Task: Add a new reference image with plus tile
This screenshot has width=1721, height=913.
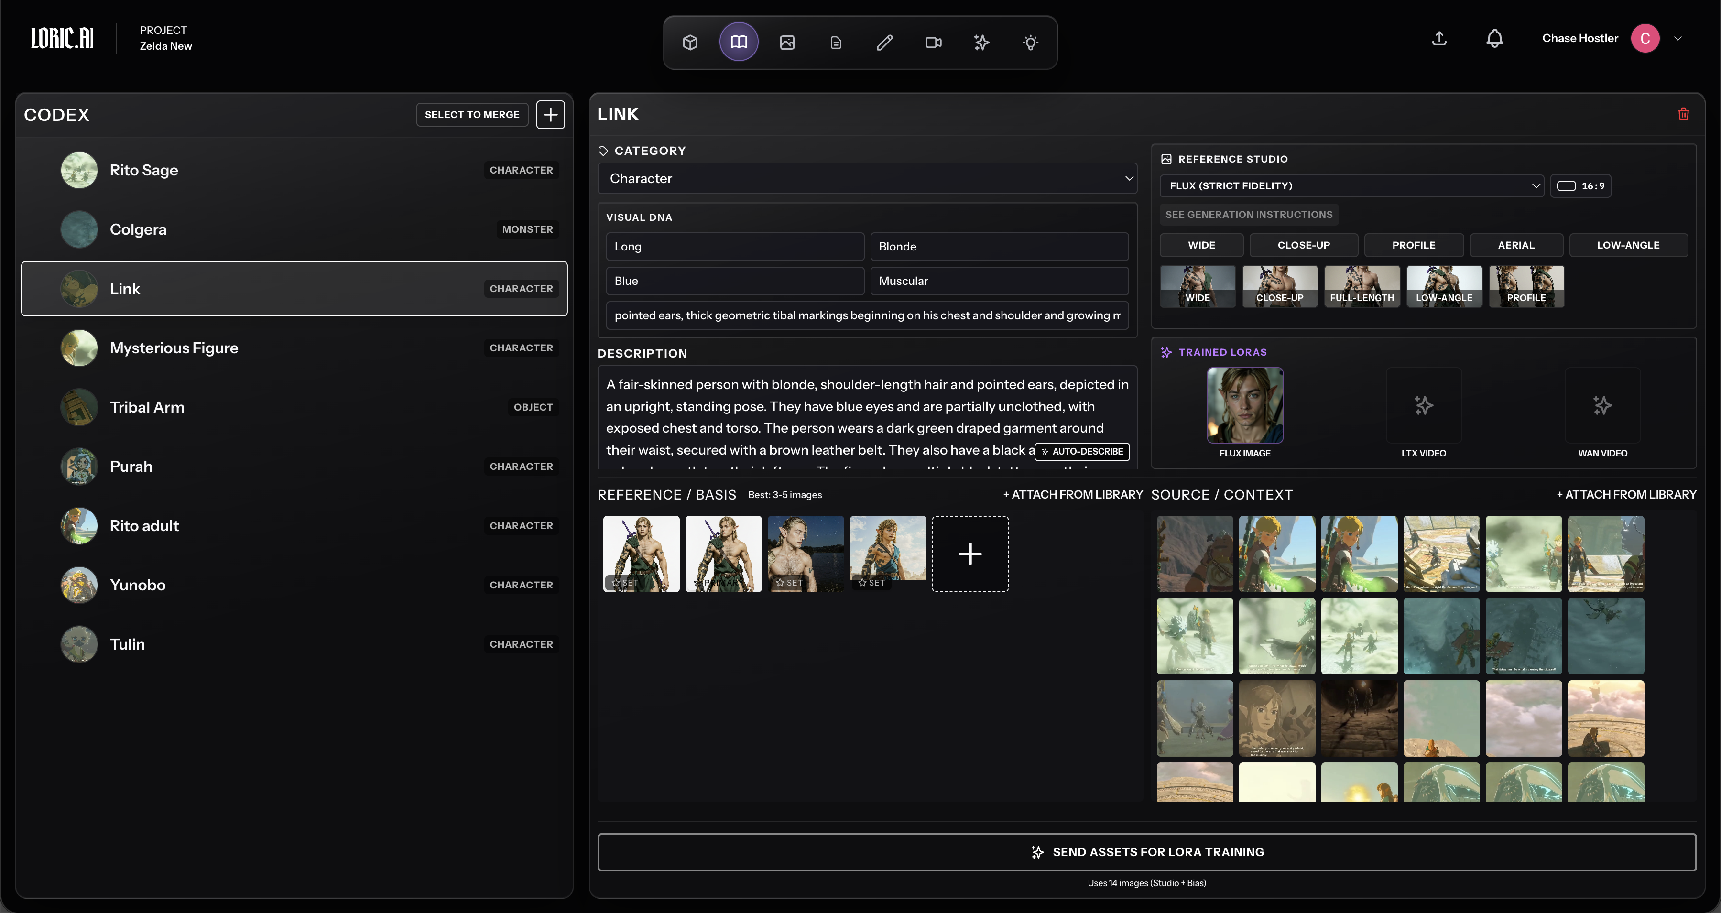Action: tap(970, 554)
